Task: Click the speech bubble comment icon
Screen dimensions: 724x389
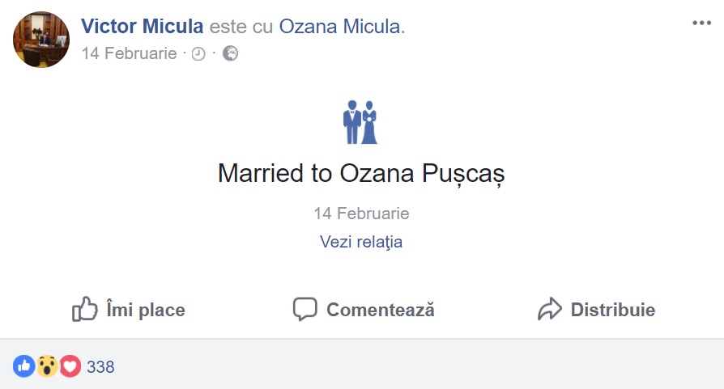Action: click(305, 309)
